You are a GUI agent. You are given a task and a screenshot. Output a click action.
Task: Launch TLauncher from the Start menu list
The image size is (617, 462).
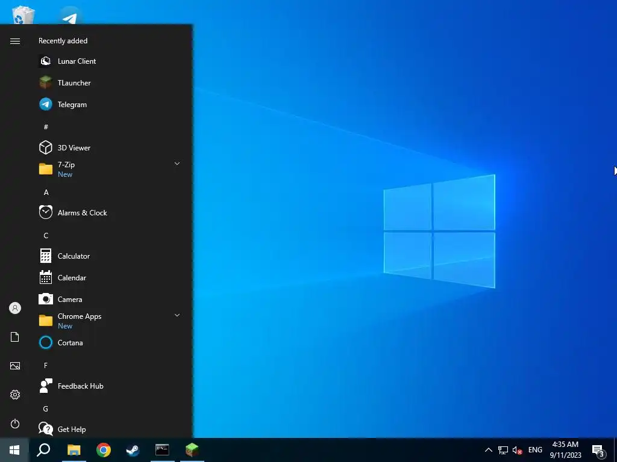(x=111, y=83)
